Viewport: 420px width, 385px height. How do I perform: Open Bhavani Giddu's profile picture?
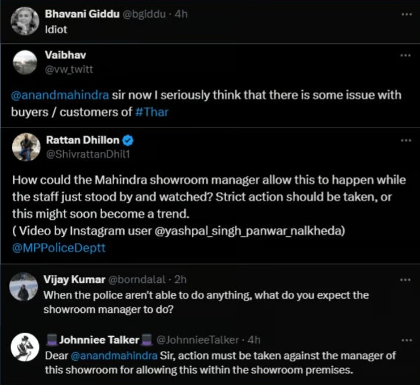click(x=26, y=21)
